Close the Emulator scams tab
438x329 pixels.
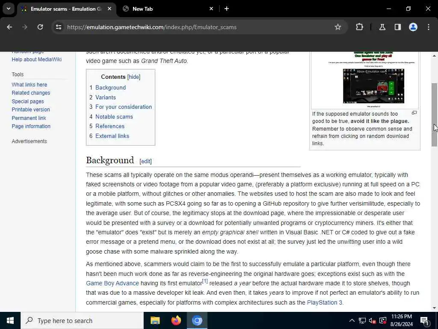point(109,9)
